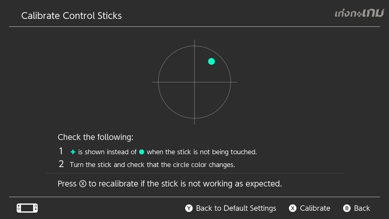Start calibration with the Calibrate label
Screen dimensions: 389x219
(x=315, y=208)
